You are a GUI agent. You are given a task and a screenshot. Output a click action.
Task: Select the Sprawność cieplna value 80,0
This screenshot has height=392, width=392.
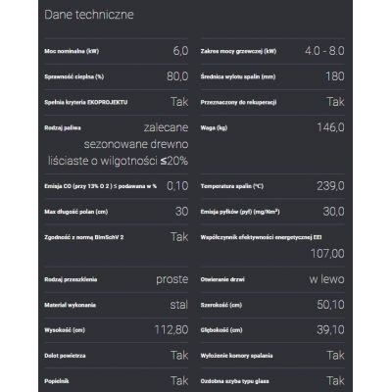tap(177, 76)
